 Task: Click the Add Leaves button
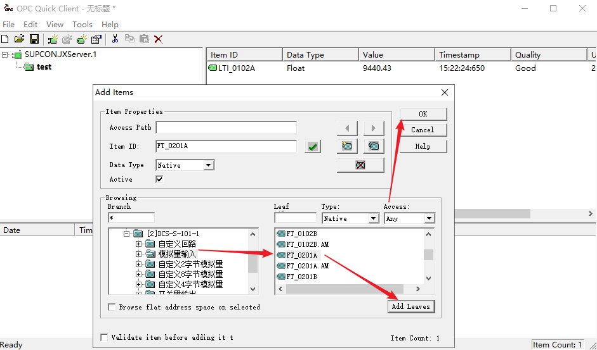click(411, 307)
